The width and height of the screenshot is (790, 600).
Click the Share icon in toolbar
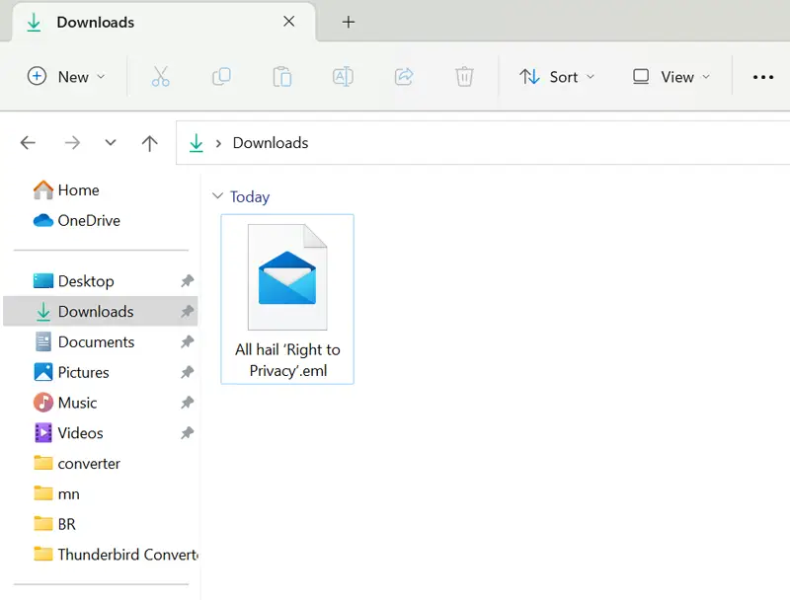[403, 77]
